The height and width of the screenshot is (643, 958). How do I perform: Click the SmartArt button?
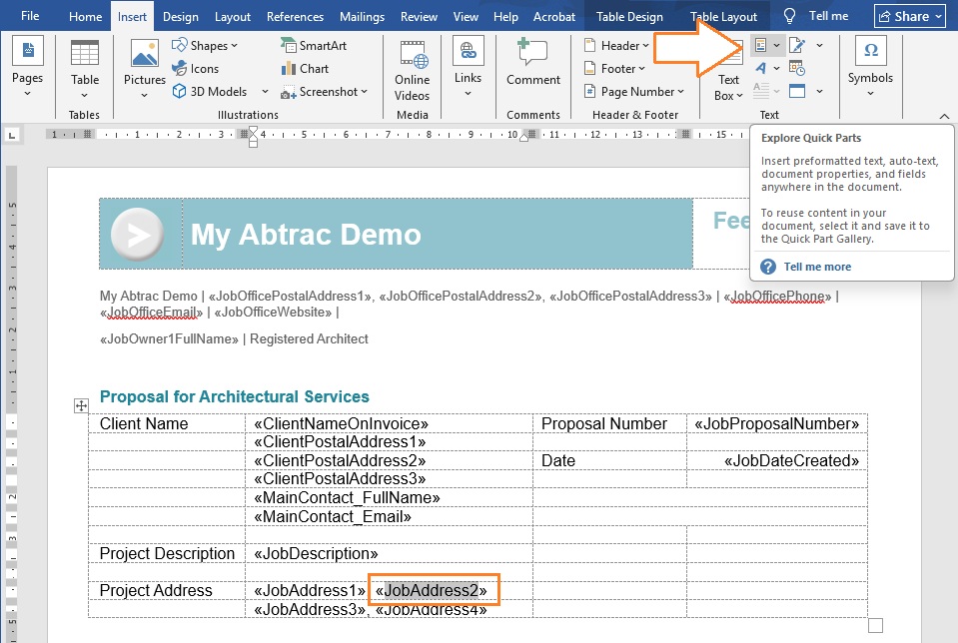(x=314, y=46)
